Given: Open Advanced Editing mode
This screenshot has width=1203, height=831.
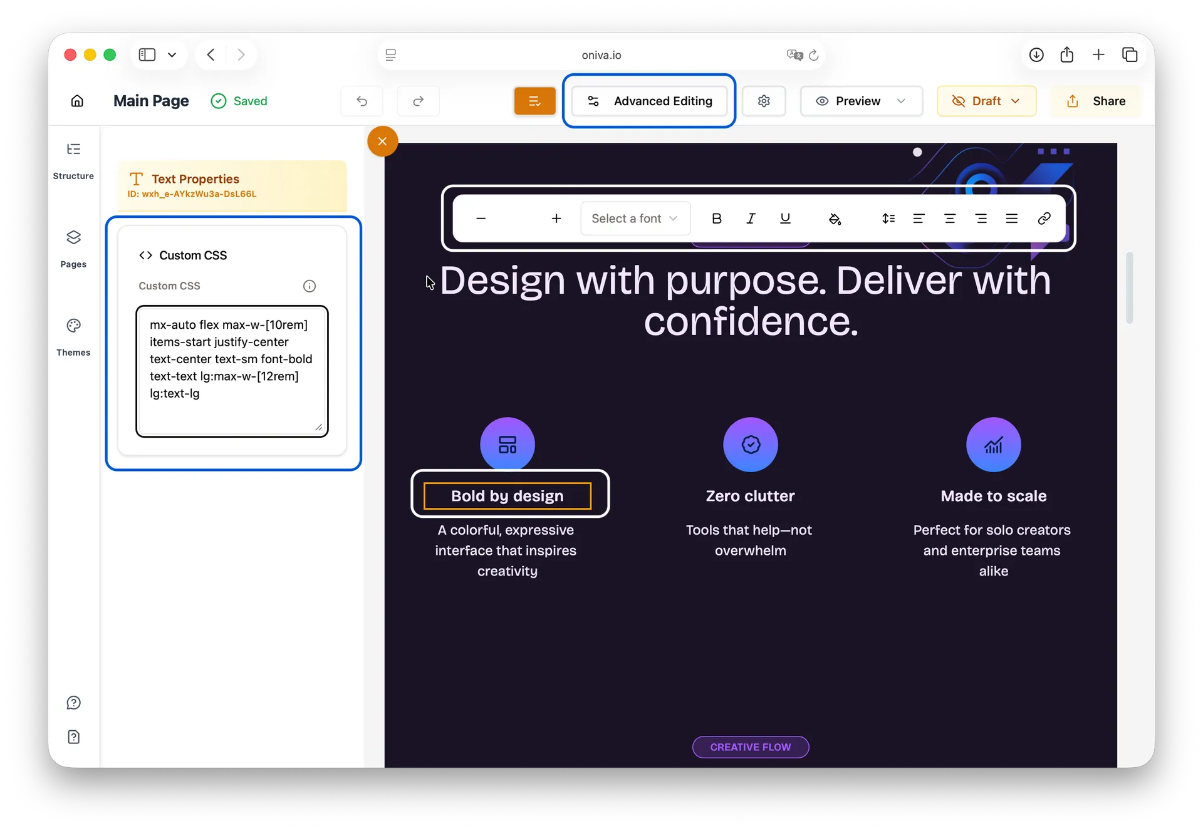Looking at the screenshot, I should click(x=649, y=101).
